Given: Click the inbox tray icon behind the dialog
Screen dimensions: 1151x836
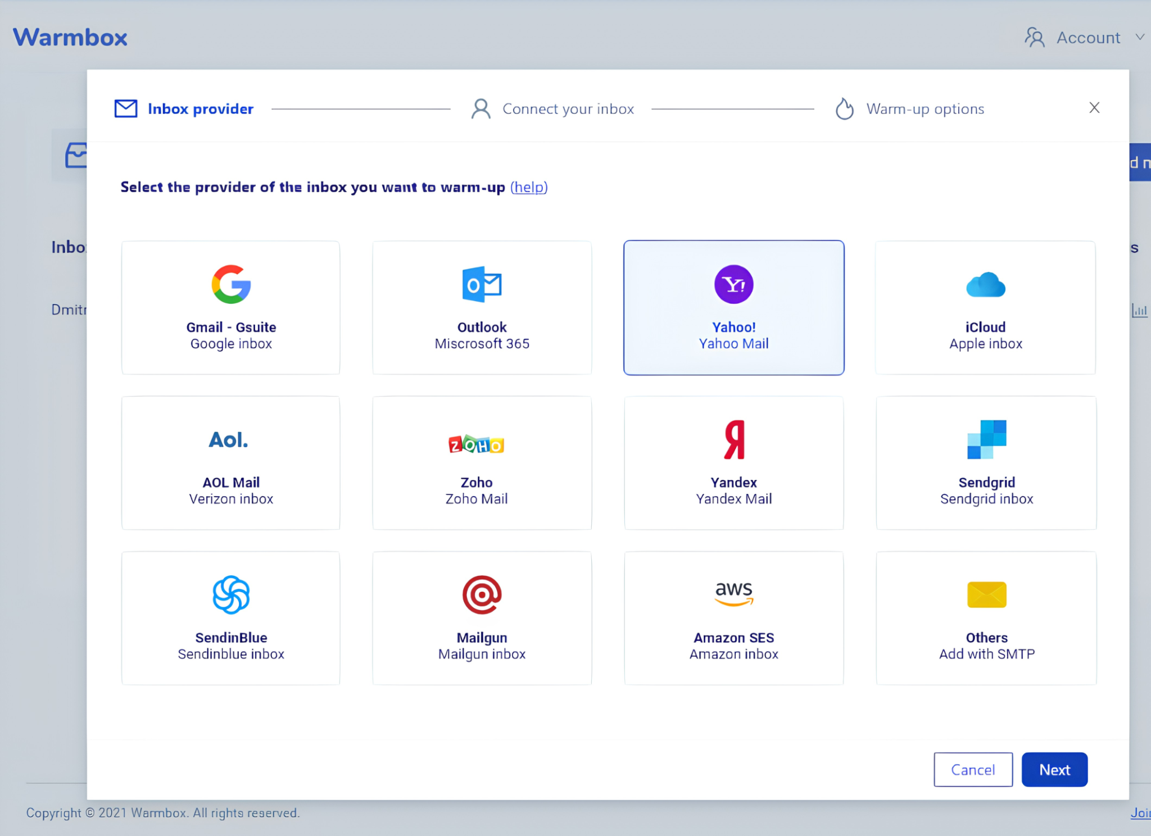Looking at the screenshot, I should click(x=76, y=156).
